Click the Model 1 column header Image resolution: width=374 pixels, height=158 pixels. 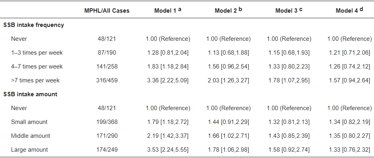(168, 11)
